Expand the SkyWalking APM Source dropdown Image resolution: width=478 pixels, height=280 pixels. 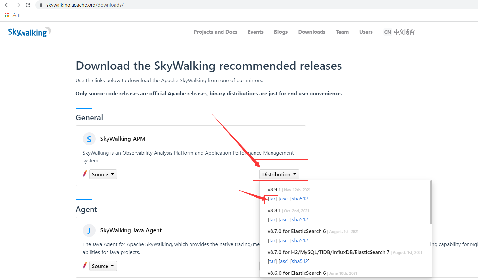click(x=103, y=174)
